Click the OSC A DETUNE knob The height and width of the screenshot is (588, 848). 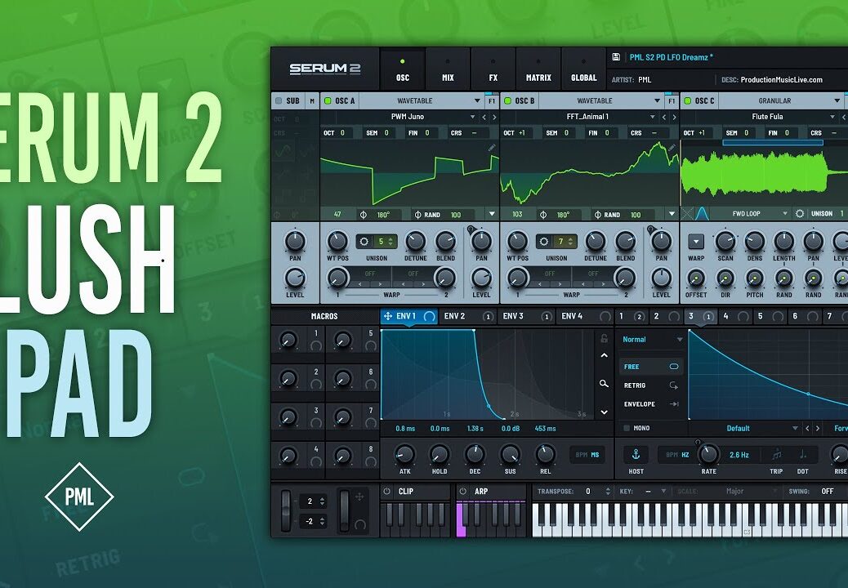[x=415, y=241]
